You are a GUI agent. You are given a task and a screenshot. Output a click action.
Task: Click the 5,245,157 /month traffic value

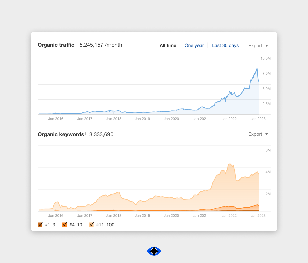click(x=101, y=45)
